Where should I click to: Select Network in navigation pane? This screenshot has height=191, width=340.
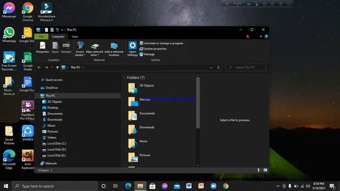51,163
